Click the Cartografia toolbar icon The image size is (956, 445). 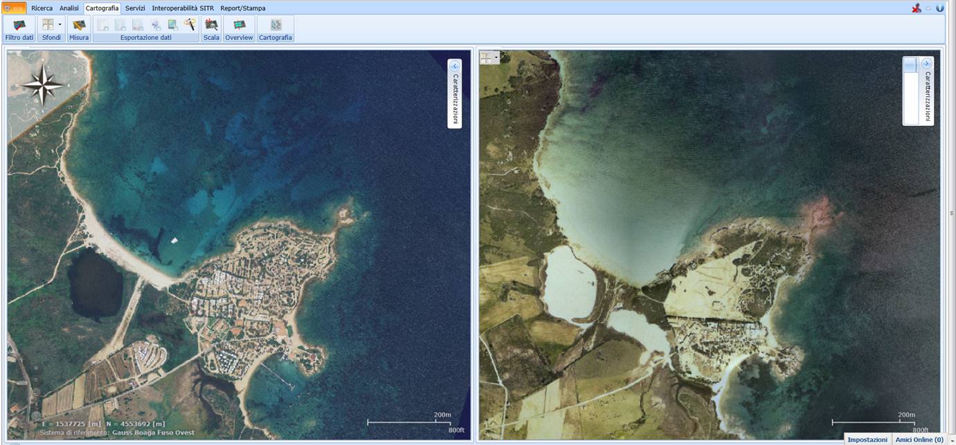[276, 25]
